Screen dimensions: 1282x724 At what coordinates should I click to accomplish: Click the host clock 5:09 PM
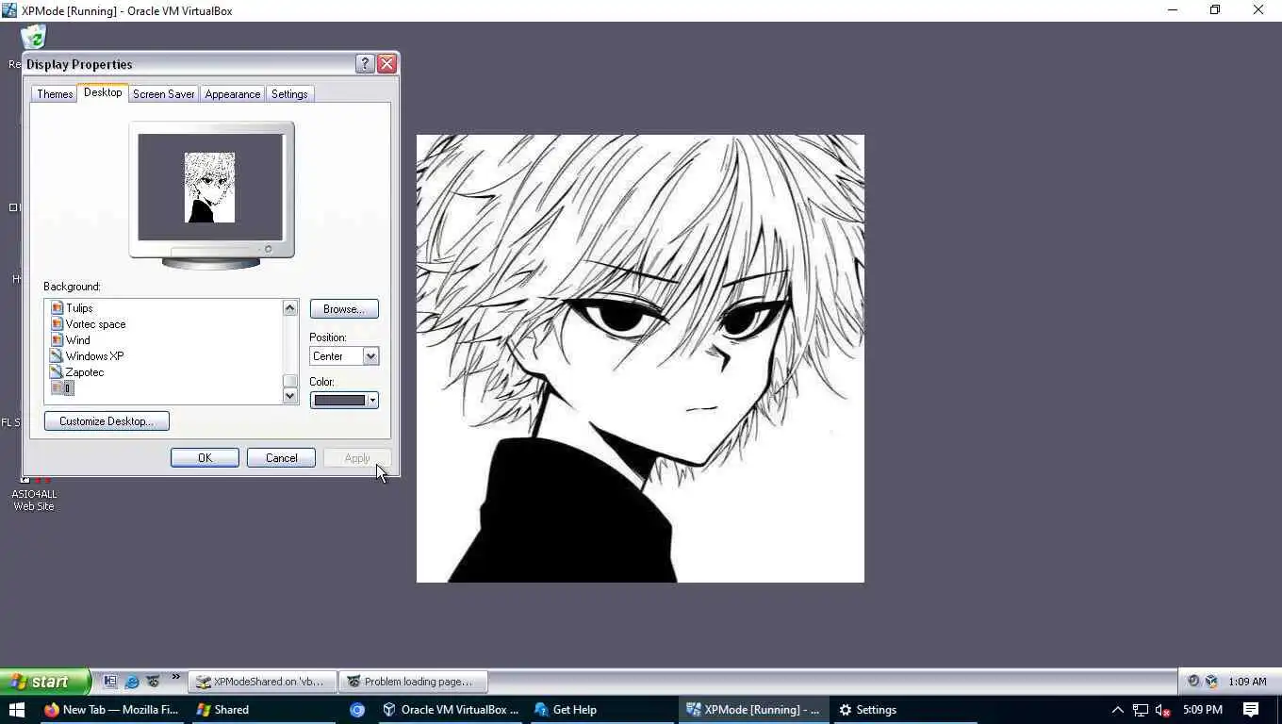point(1203,710)
